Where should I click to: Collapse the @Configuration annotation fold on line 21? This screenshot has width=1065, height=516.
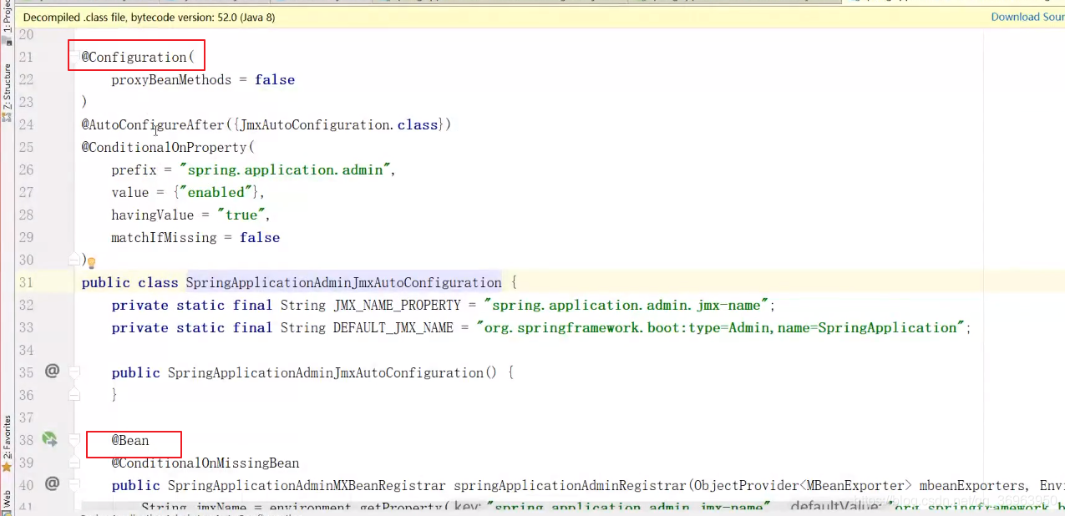74,57
